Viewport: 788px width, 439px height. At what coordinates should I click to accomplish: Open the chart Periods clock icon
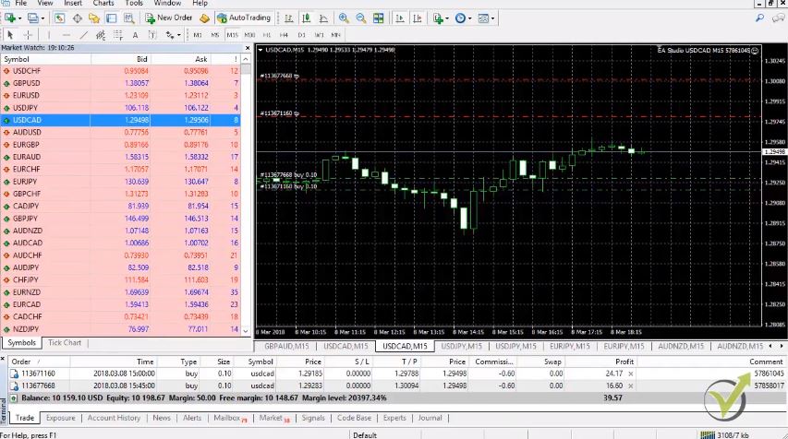click(x=460, y=18)
